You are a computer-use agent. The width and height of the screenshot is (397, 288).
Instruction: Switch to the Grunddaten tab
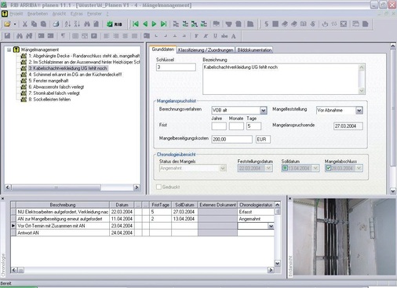[162, 49]
